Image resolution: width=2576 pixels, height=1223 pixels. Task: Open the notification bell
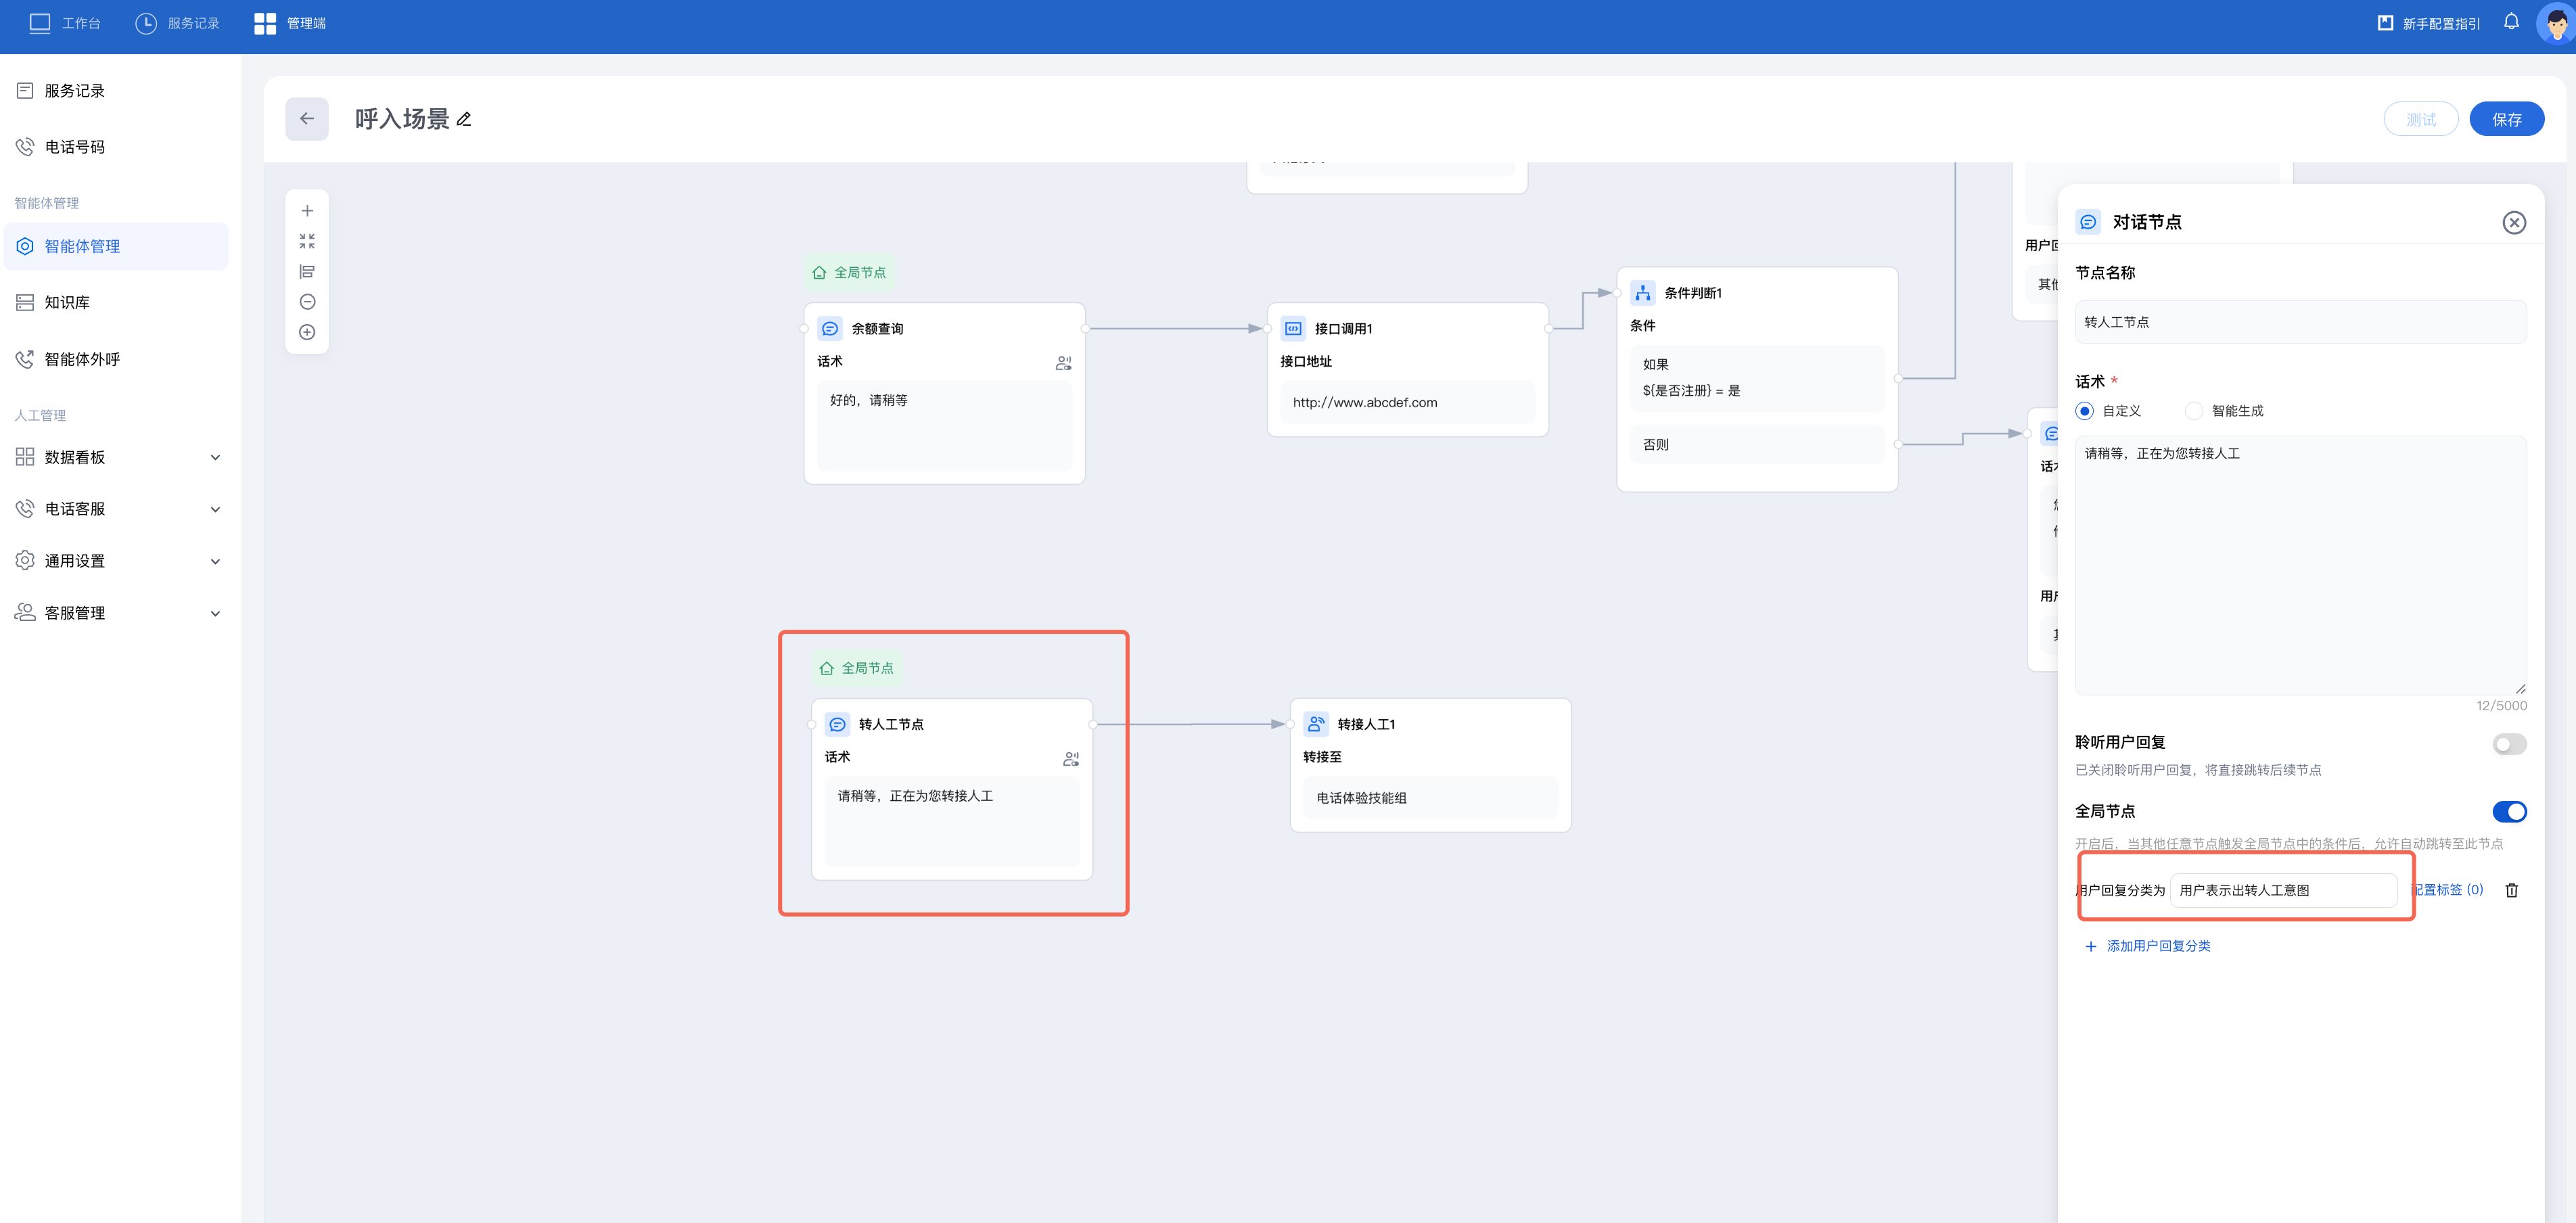(2511, 22)
